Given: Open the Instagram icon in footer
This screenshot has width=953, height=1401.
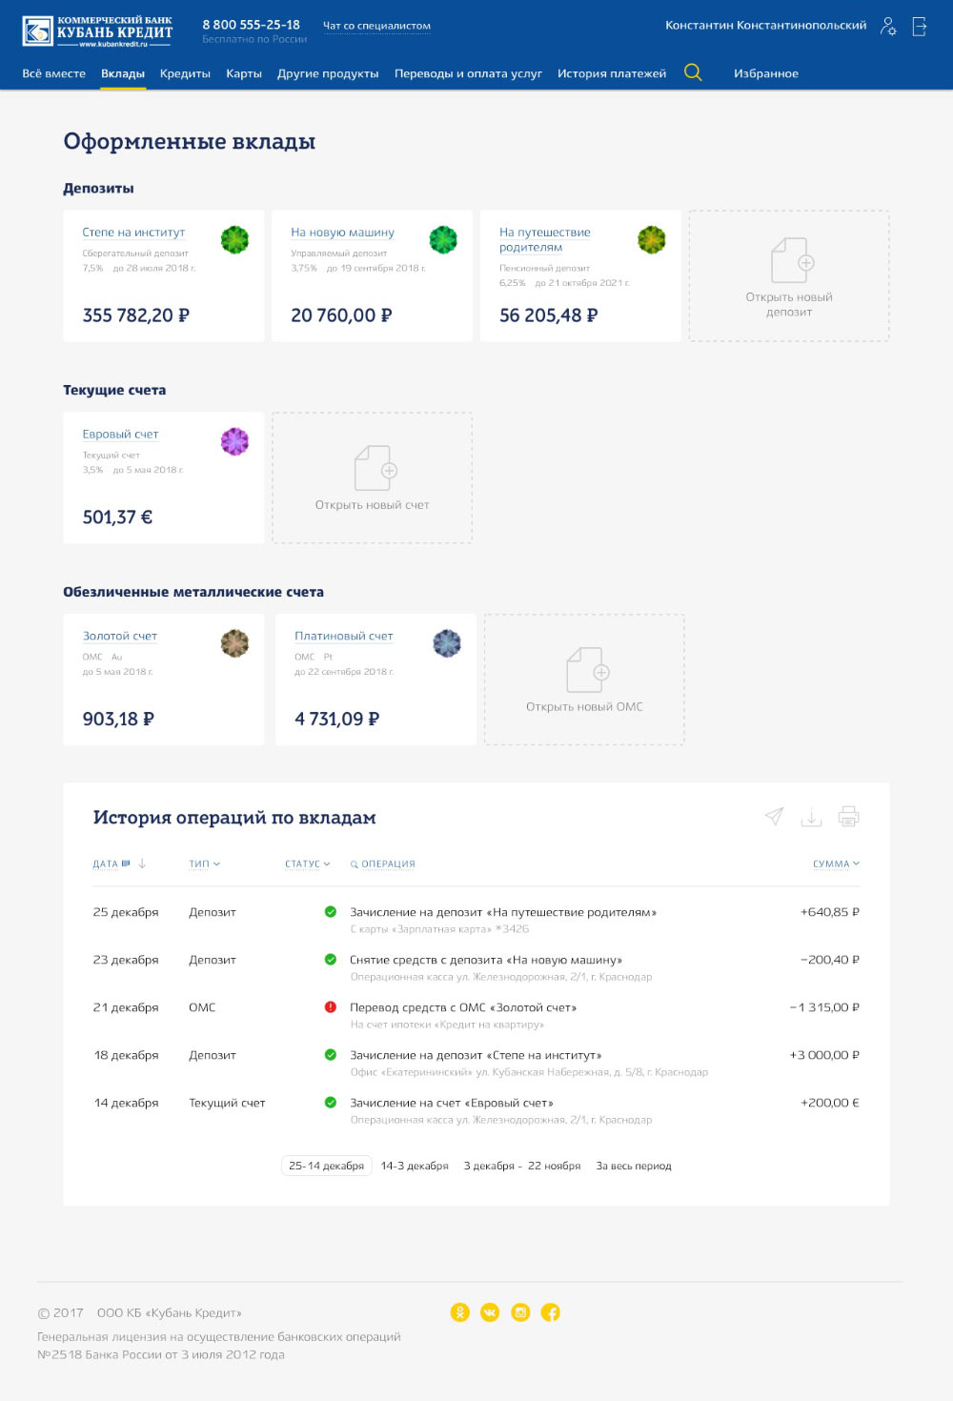Looking at the screenshot, I should 520,1312.
